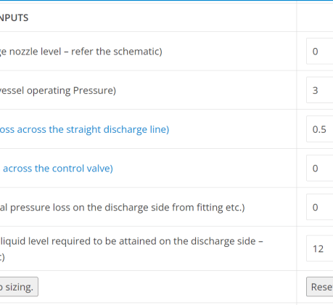Click the word 'Pressure' in the vessel row
Screen dimensions: 333x305
point(93,90)
